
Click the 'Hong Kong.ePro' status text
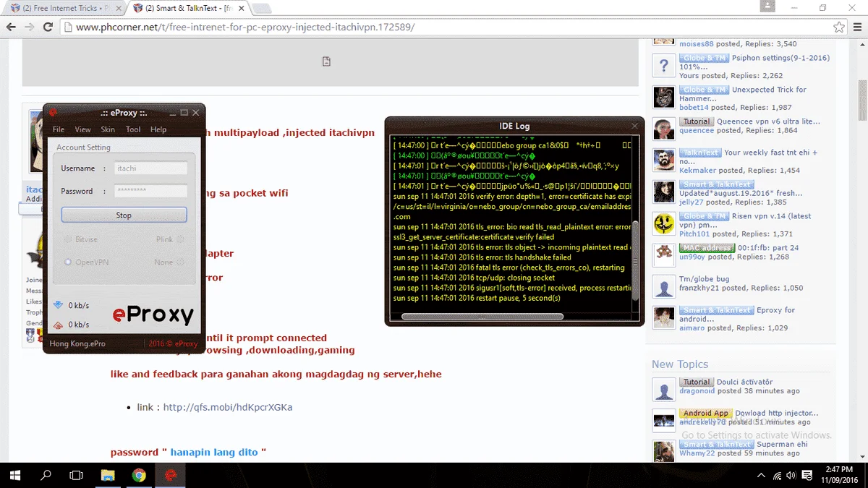77,343
